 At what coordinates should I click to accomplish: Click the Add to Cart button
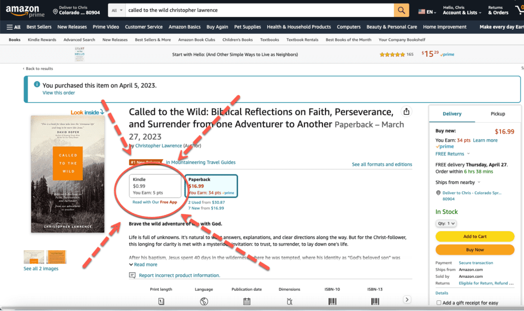point(474,236)
